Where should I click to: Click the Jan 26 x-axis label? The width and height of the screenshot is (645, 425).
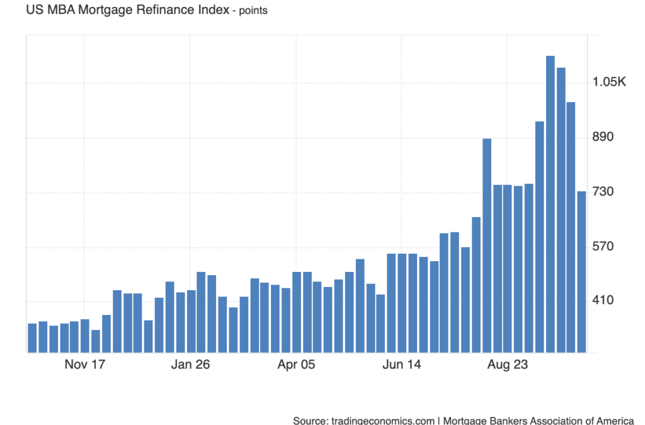point(190,365)
